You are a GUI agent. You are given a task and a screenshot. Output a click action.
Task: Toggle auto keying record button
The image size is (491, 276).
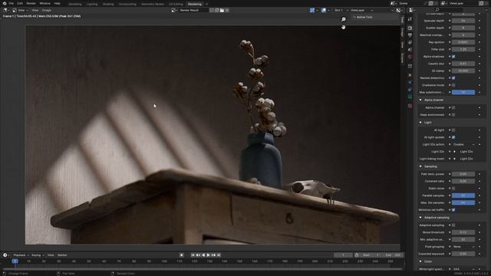tap(181, 255)
